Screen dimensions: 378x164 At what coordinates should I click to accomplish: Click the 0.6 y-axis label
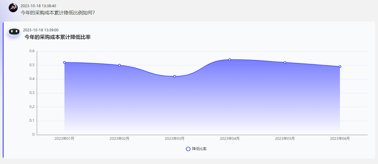[32, 51]
